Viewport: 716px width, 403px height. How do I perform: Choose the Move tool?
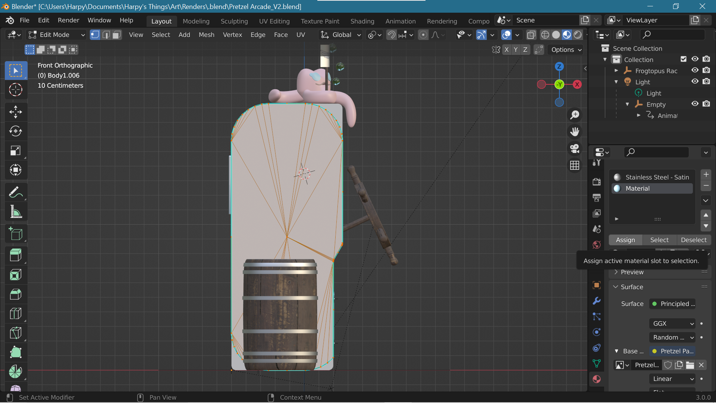pyautogui.click(x=16, y=112)
